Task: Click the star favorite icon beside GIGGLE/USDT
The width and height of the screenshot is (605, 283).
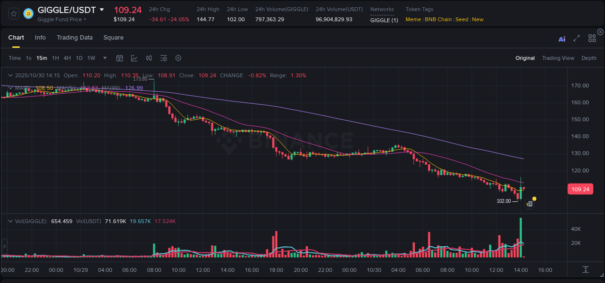Action: tap(13, 14)
